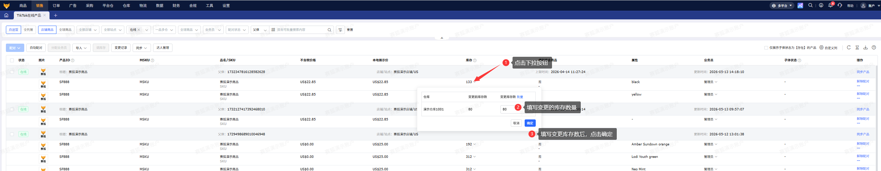Click help icon next to 库存 header
This screenshot has width=881, height=171.
click(x=475, y=60)
